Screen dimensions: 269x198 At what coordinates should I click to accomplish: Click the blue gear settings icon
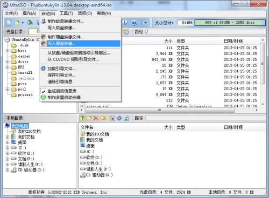tap(119, 118)
